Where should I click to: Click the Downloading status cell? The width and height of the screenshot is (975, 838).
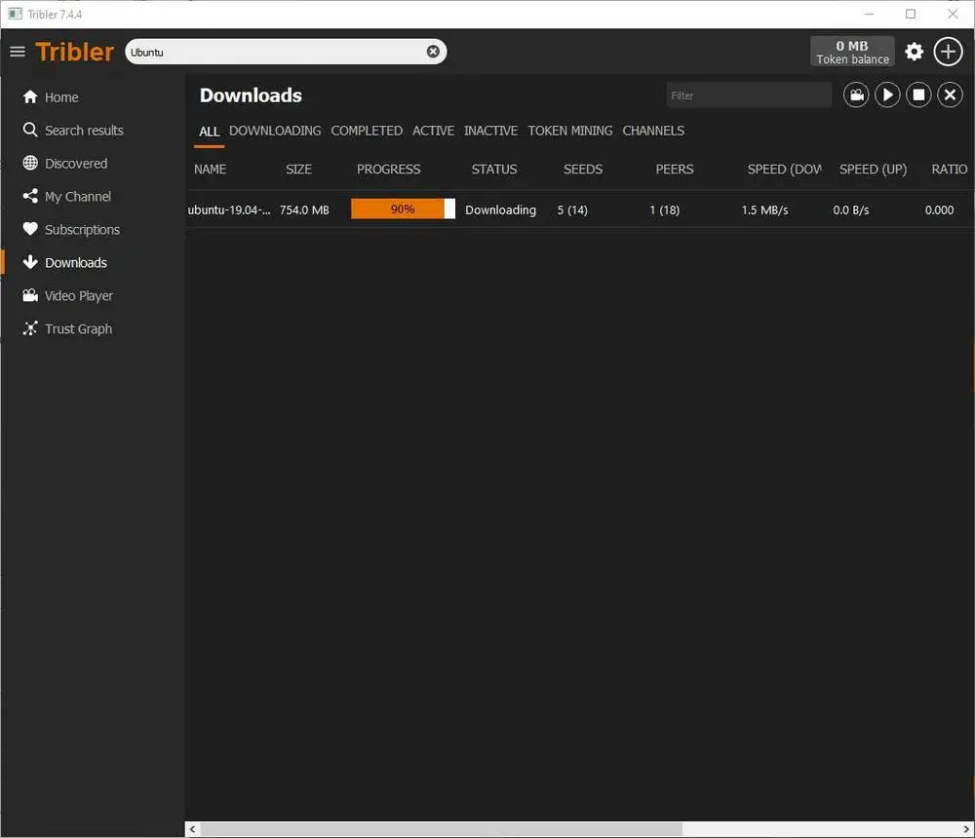tap(500, 209)
